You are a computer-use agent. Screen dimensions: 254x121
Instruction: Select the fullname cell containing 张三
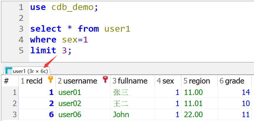[x=121, y=93]
